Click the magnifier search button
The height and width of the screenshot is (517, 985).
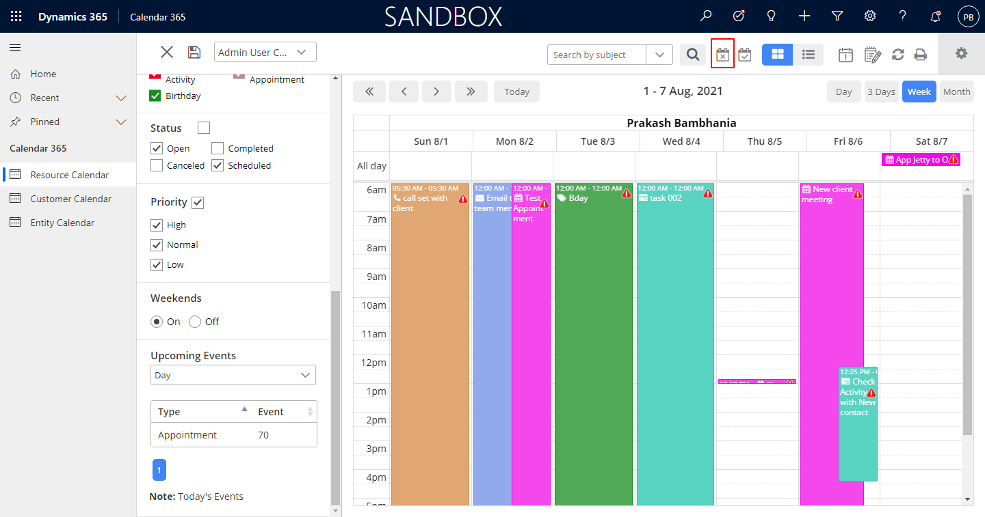pos(693,55)
